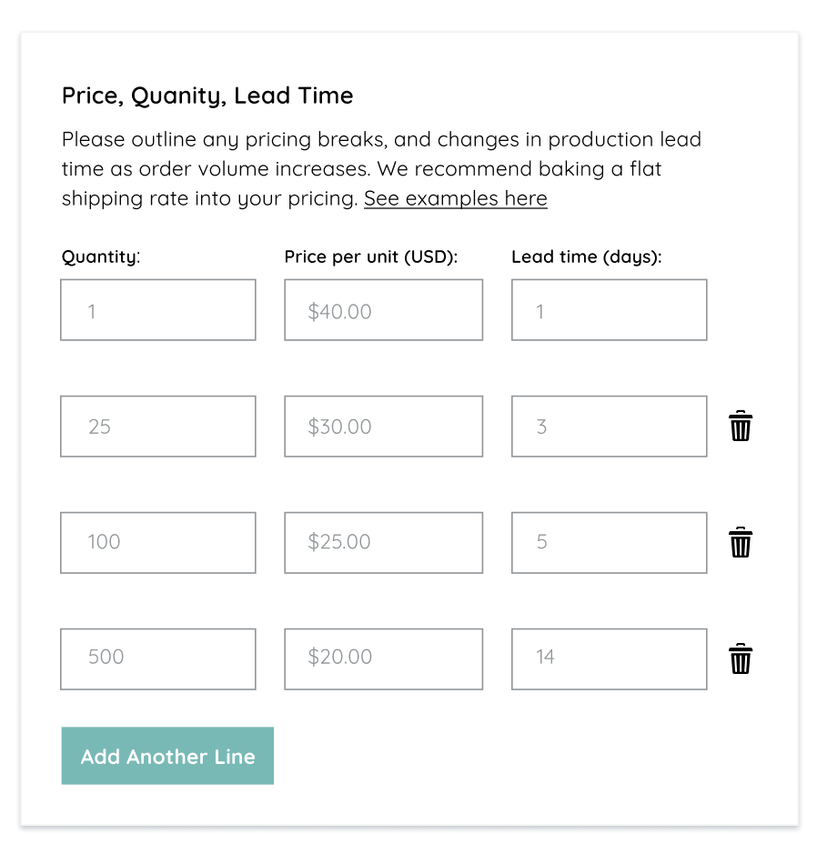The image size is (817, 844).
Task: Open the See examples here link
Action: (455, 198)
